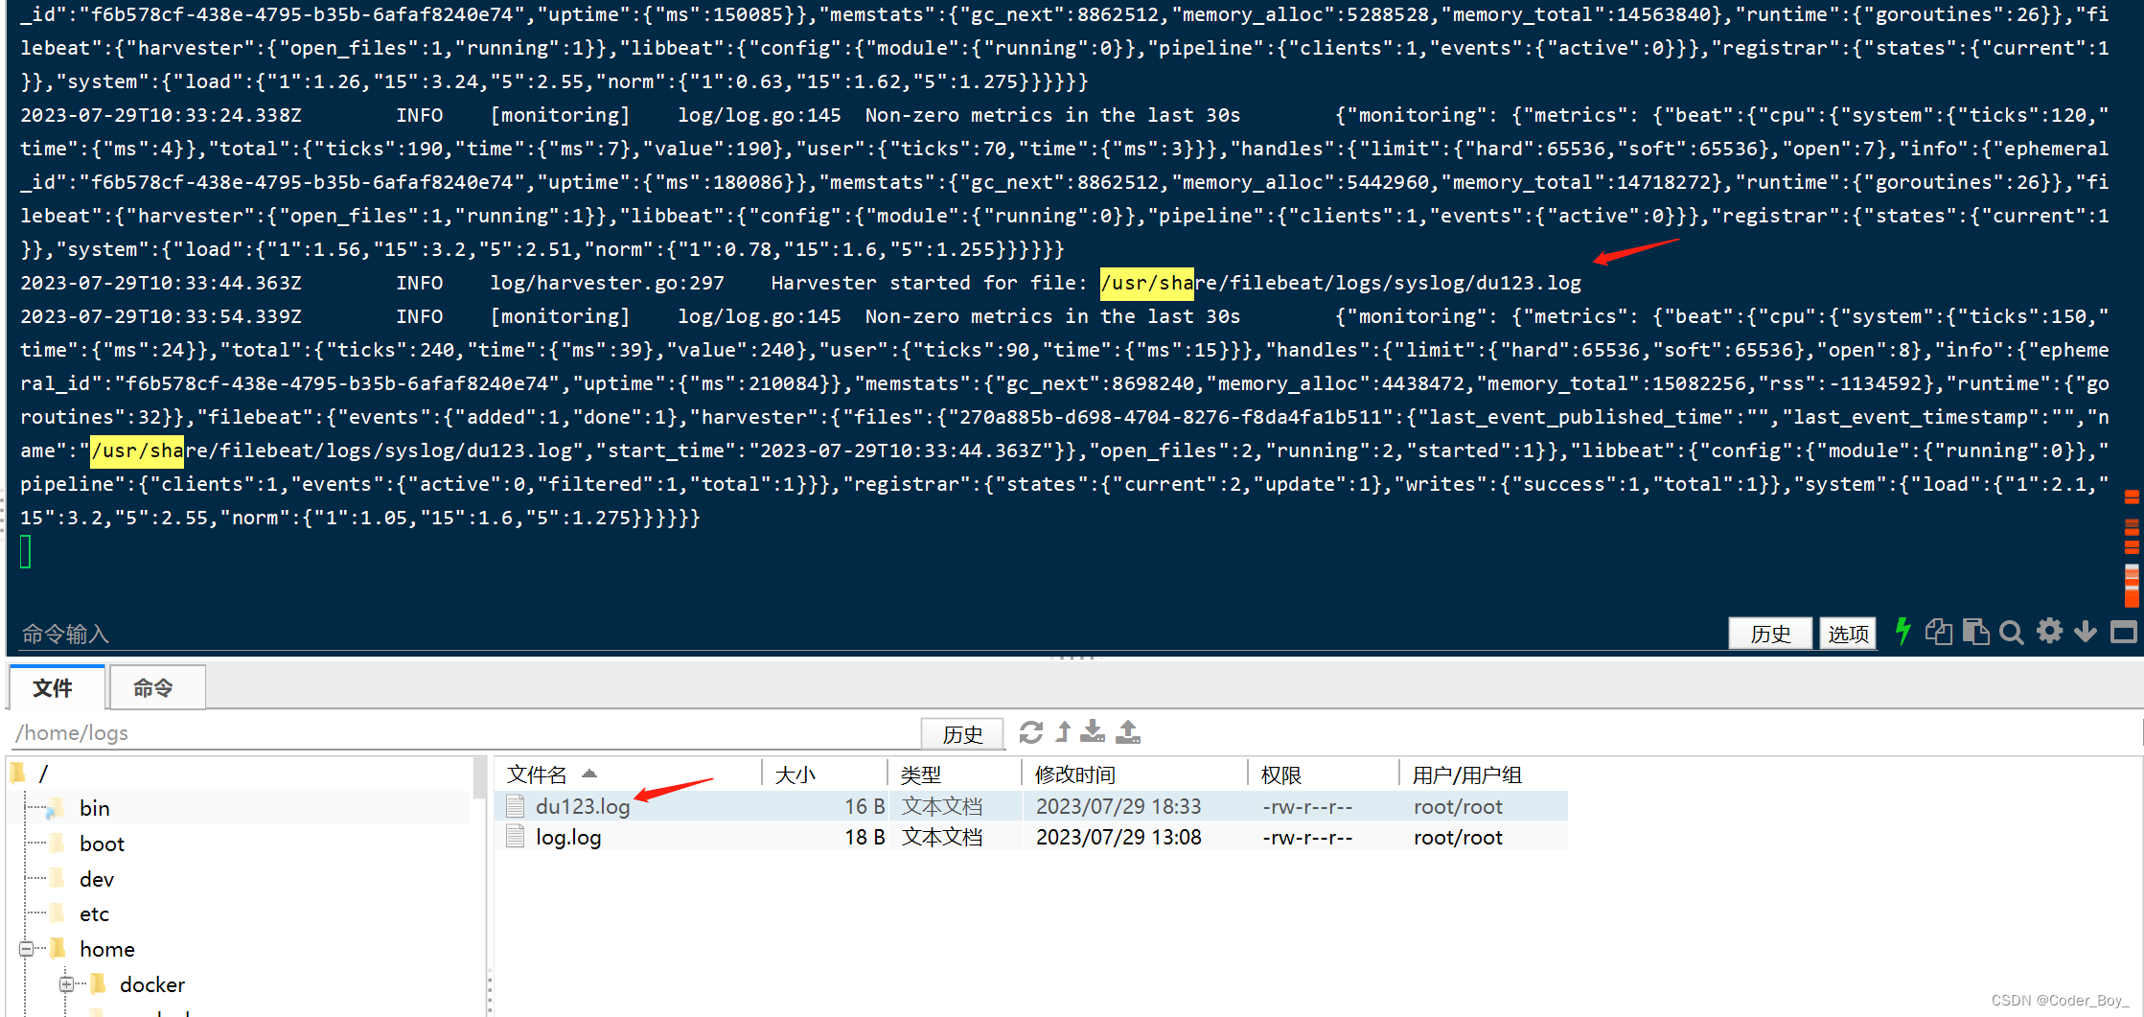Click the du123.log file icon
This screenshot has width=2144, height=1017.
click(515, 806)
